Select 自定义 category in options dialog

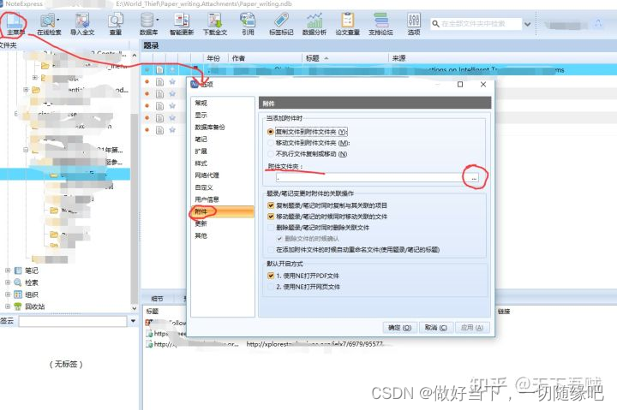[x=222, y=187]
